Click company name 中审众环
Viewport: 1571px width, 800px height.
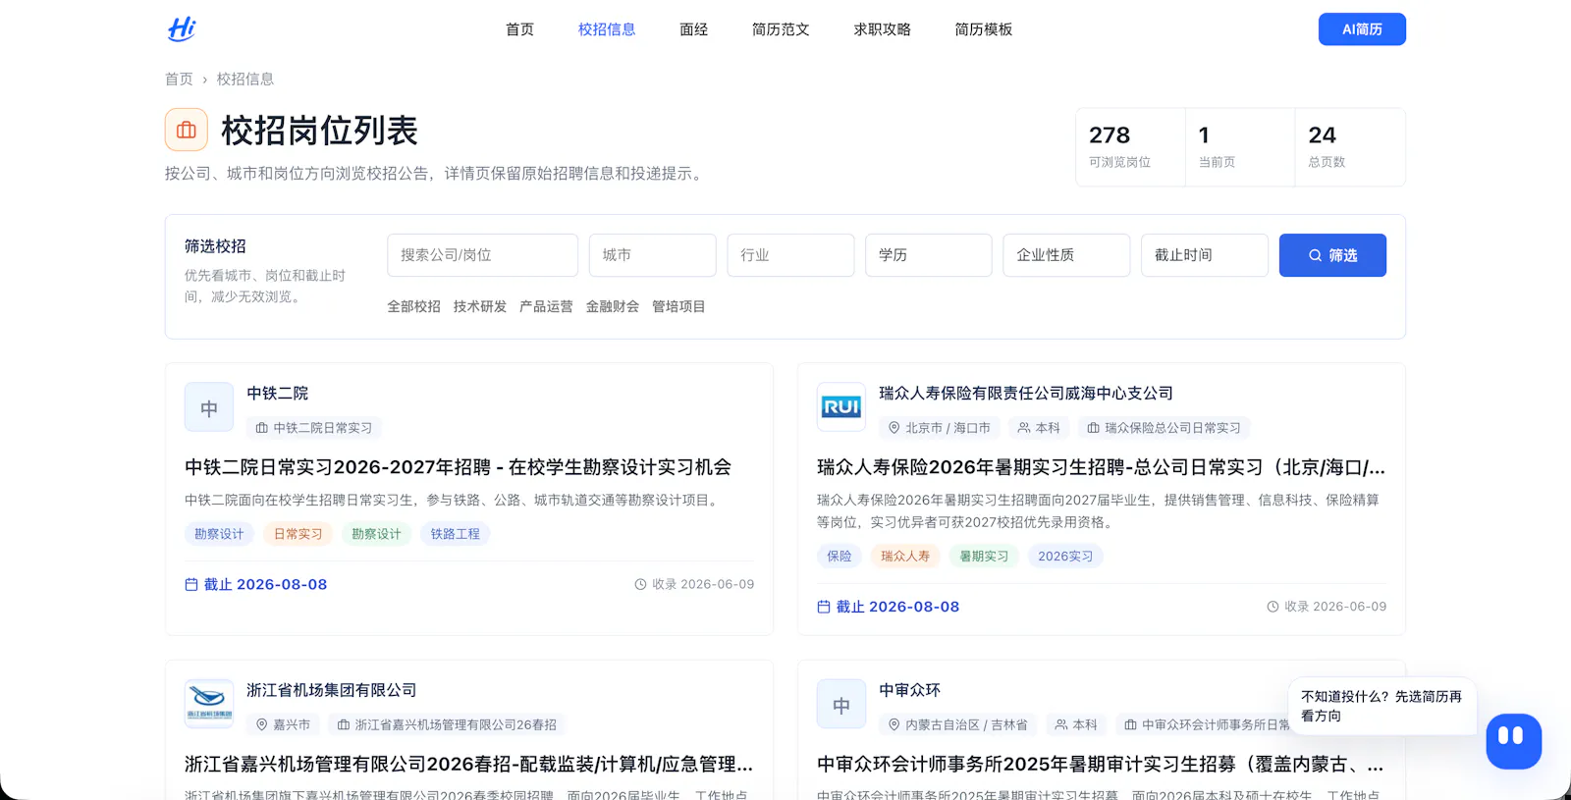point(909,690)
